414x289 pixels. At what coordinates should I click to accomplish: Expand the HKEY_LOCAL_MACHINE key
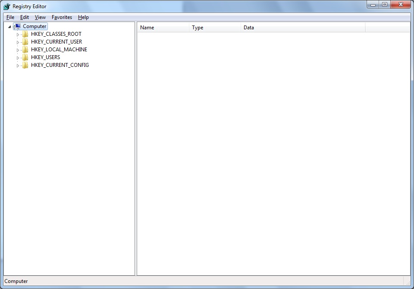pyautogui.click(x=18, y=50)
